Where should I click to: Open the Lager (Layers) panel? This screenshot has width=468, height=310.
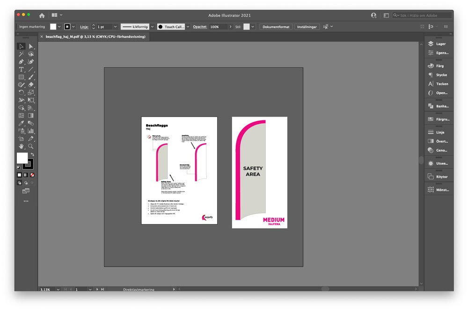point(440,44)
